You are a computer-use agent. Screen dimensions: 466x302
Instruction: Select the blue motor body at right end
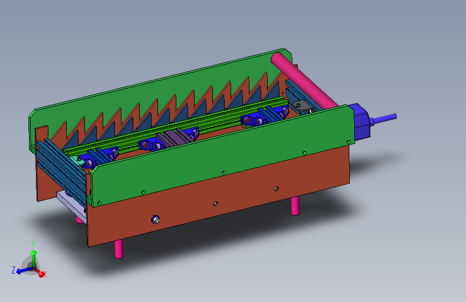(x=361, y=120)
